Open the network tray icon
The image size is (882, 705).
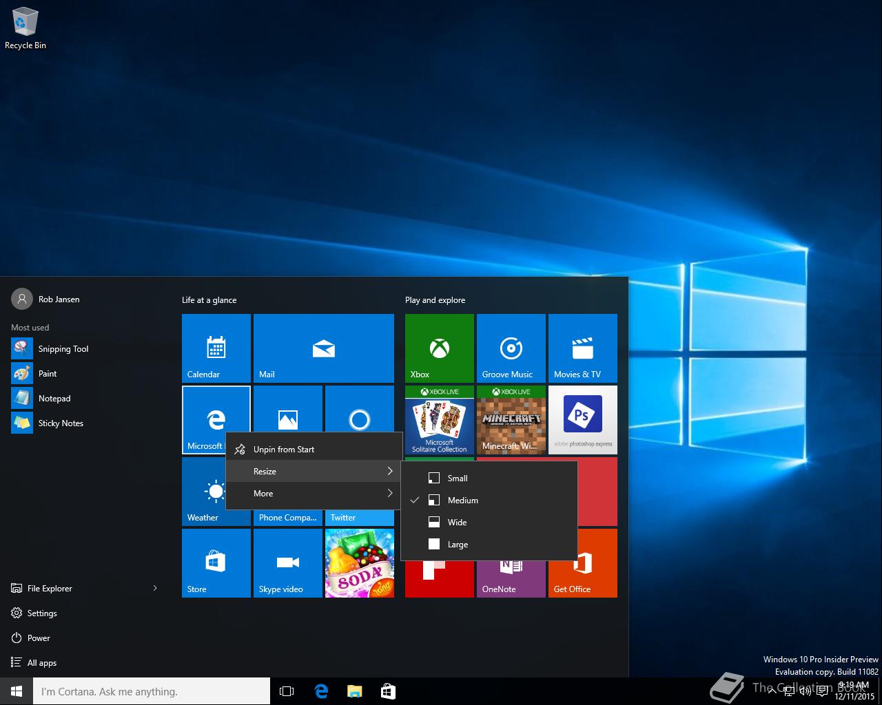point(788,691)
